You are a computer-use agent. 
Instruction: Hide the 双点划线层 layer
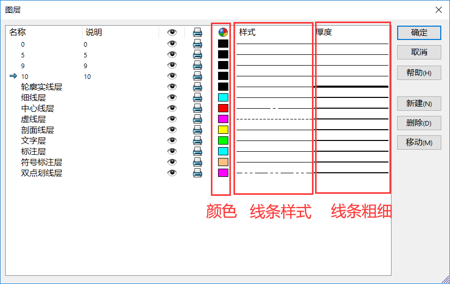(172, 173)
